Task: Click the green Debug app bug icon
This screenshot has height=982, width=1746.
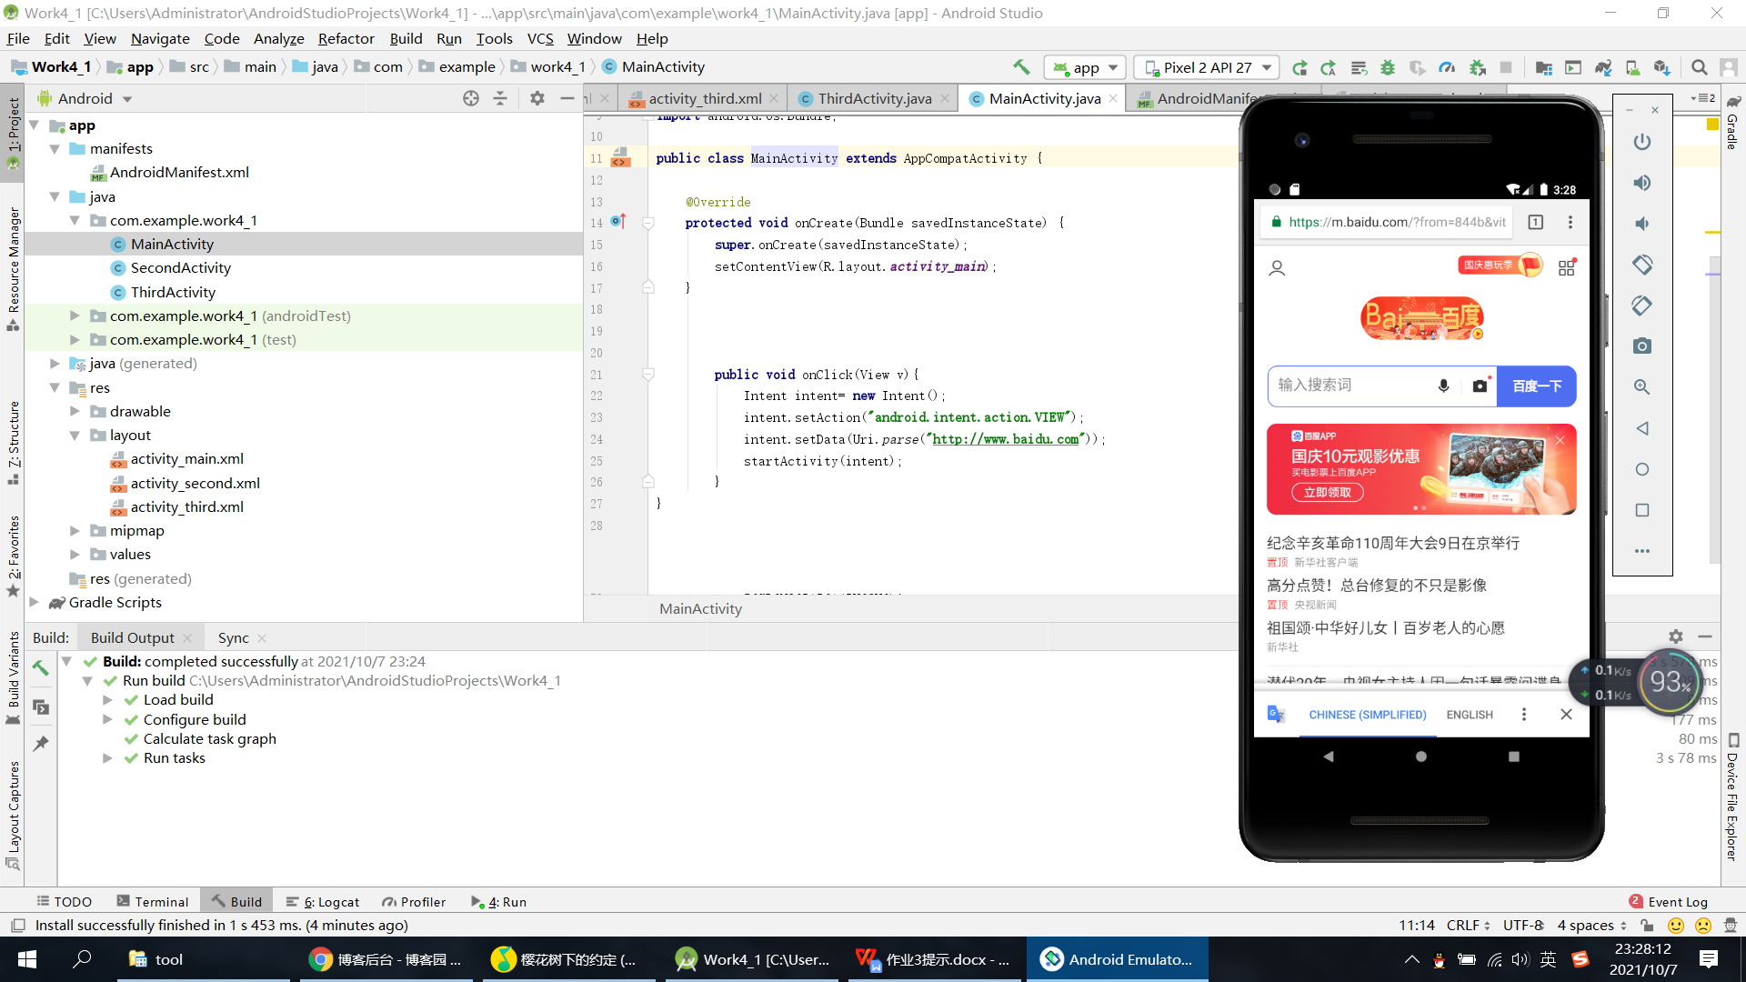Action: coord(1388,67)
